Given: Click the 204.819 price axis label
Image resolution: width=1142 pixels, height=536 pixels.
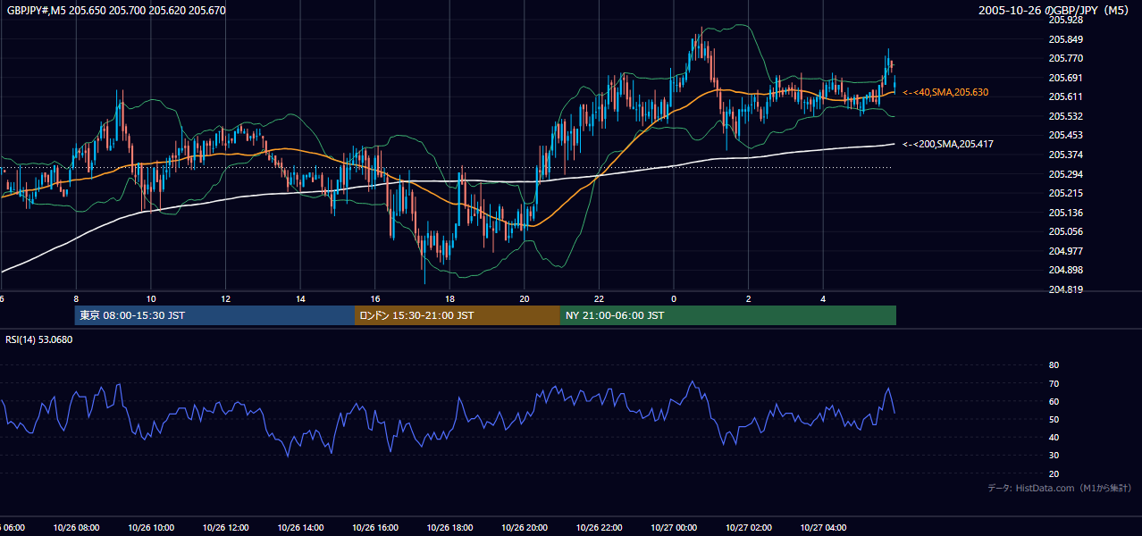Looking at the screenshot, I should coord(1065,289).
